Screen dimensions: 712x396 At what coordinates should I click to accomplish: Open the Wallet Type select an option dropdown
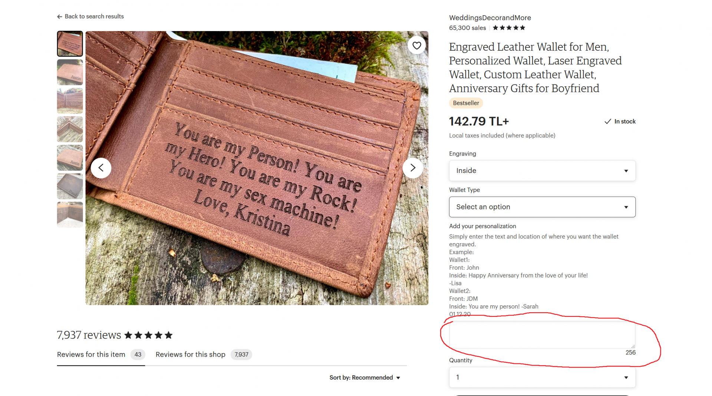pyautogui.click(x=542, y=207)
